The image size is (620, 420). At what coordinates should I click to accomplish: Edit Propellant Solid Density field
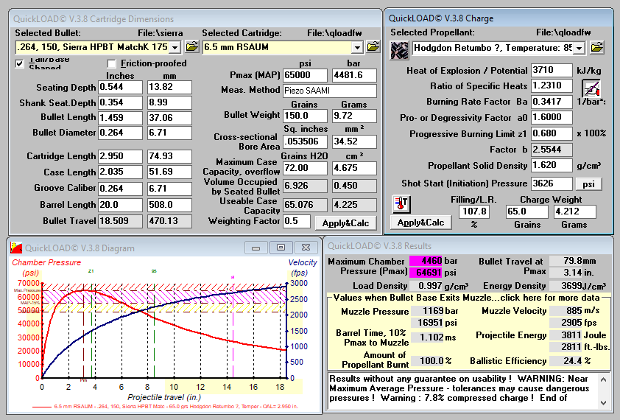pos(552,166)
